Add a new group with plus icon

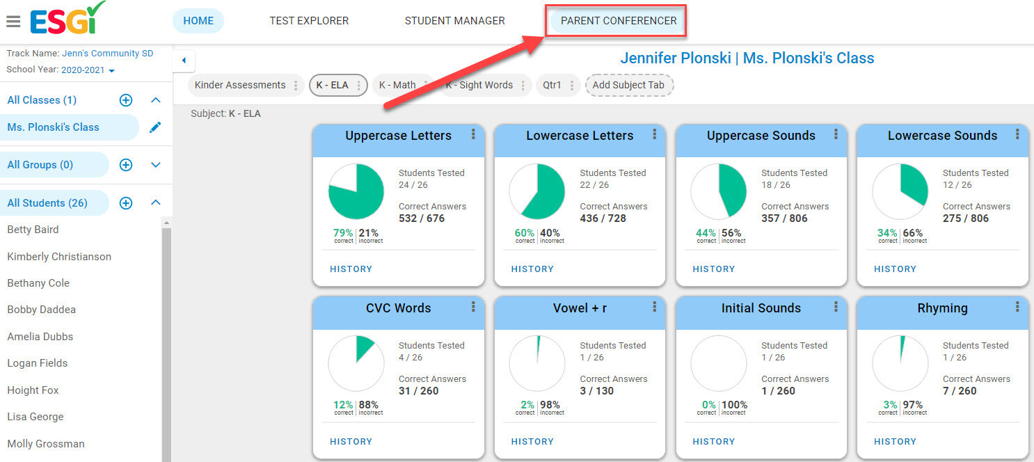[x=126, y=165]
